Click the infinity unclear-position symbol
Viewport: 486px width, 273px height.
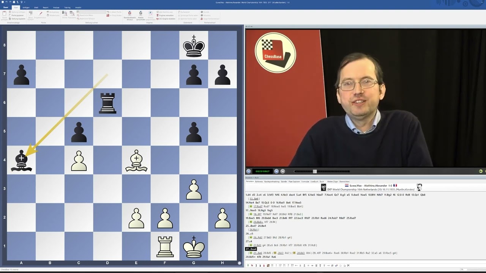[x=312, y=265]
